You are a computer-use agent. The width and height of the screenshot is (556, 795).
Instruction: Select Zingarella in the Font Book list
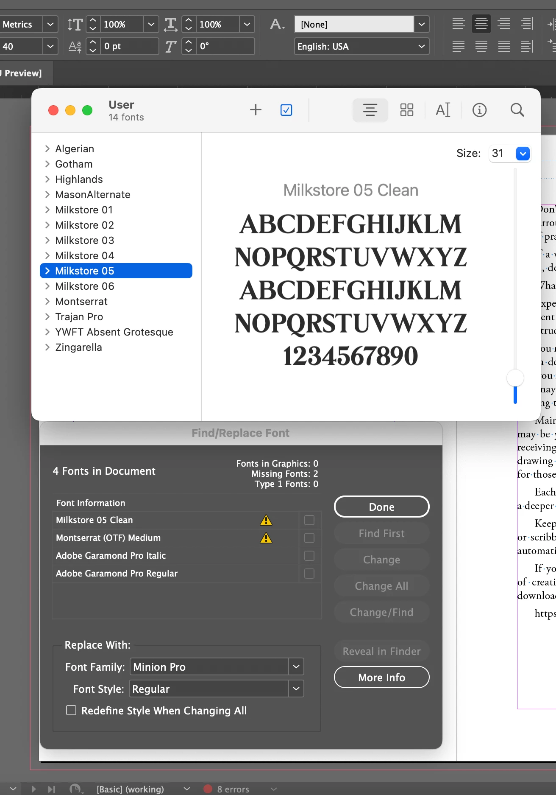(x=78, y=347)
